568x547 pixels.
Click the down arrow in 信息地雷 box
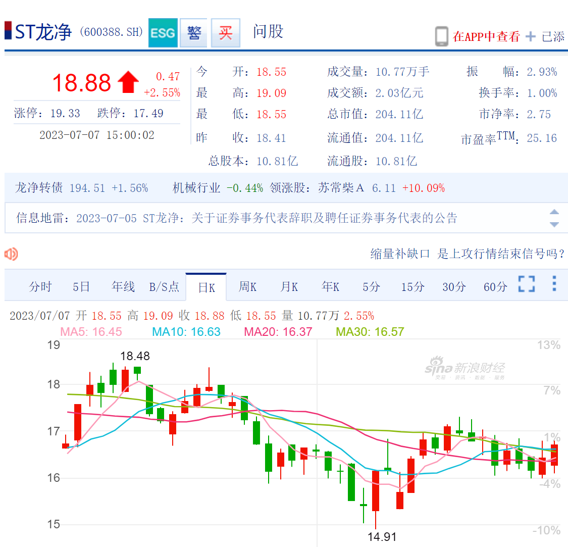coord(554,224)
